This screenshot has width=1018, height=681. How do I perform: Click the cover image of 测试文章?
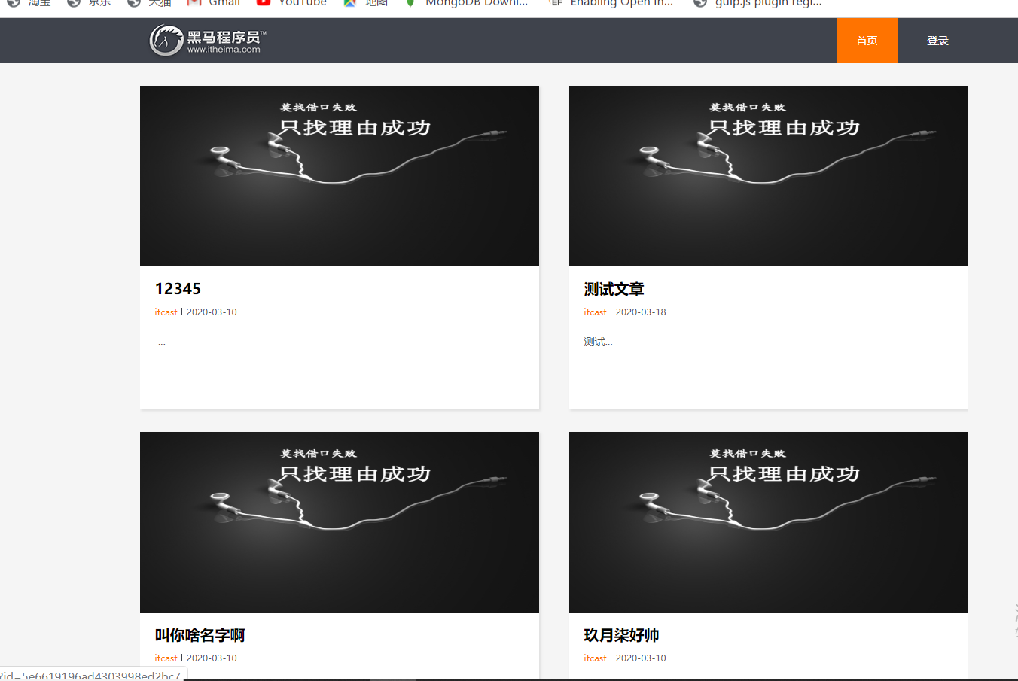pyautogui.click(x=769, y=175)
